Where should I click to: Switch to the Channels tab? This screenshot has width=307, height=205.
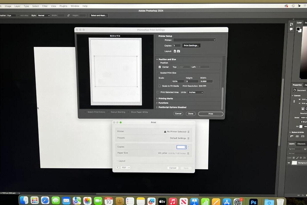[x=301, y=144]
